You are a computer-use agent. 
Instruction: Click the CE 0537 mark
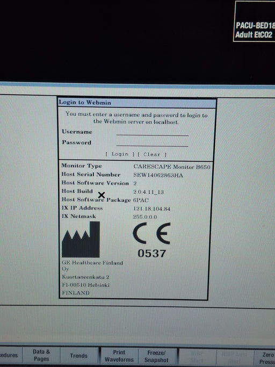(x=151, y=240)
